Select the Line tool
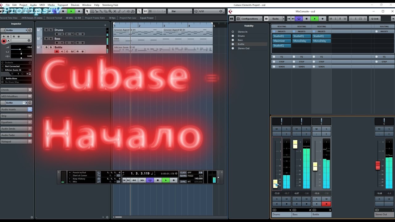The width and height of the screenshot is (395, 222). tap(124, 11)
